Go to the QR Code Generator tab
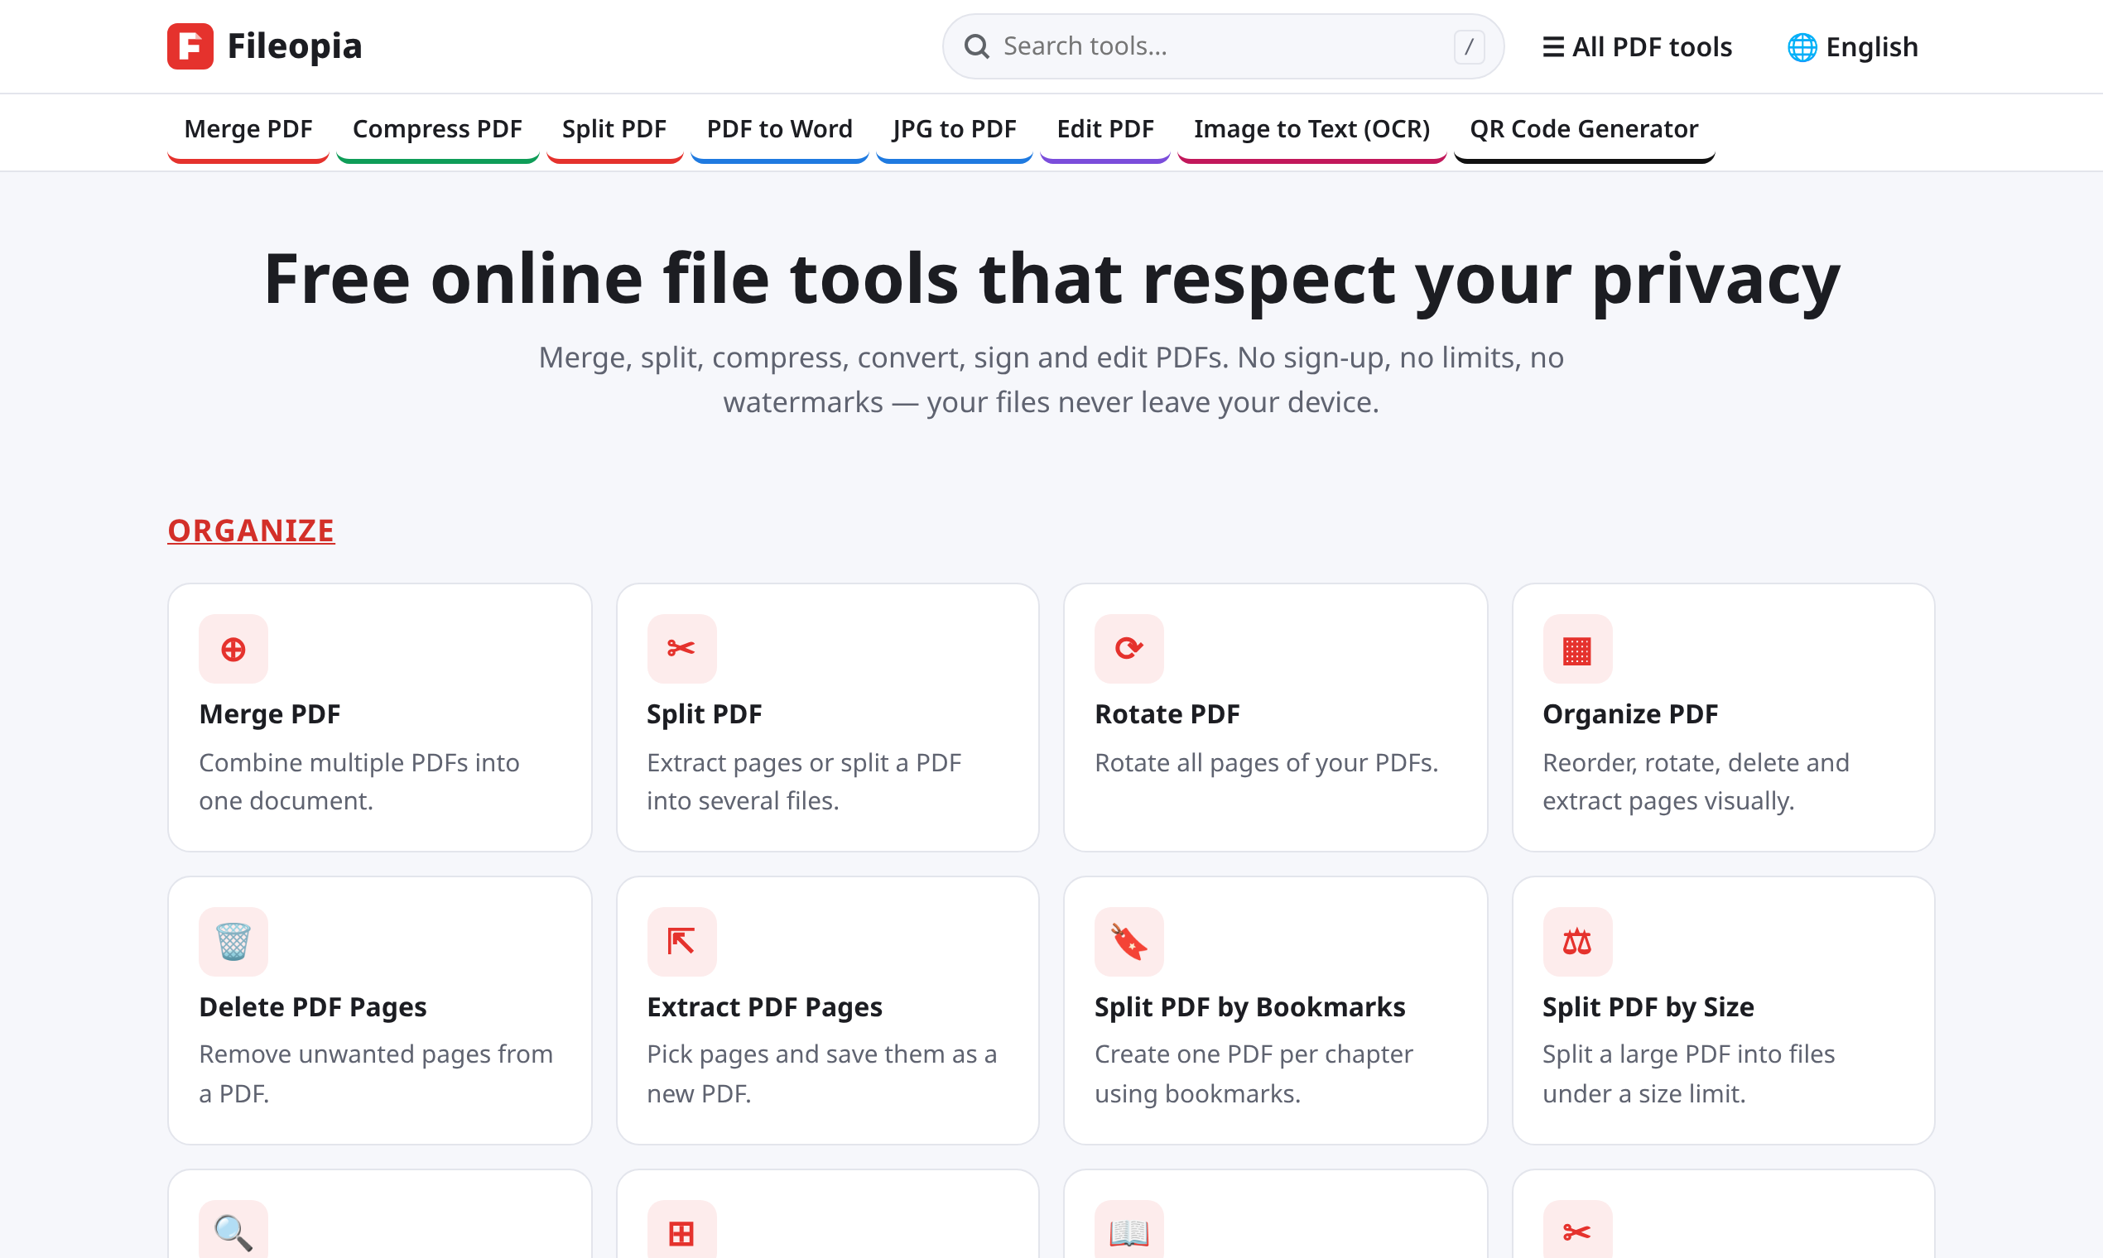This screenshot has height=1258, width=2103. pos(1584,130)
